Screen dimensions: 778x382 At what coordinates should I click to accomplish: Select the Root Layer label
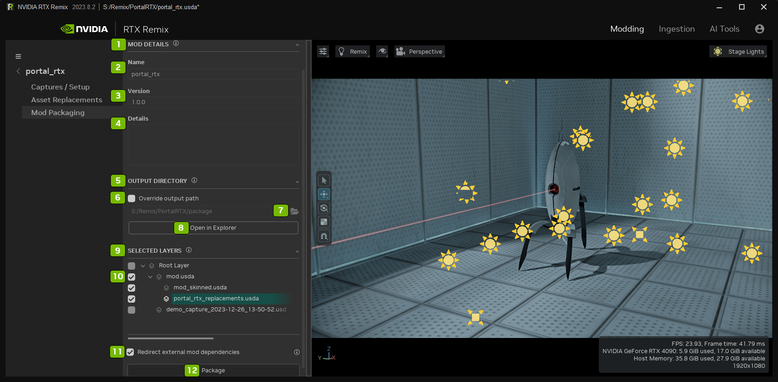tap(174, 266)
